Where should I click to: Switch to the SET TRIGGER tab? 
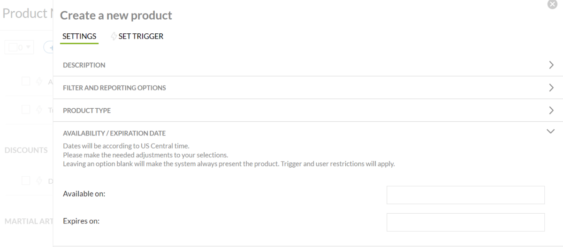coord(141,36)
